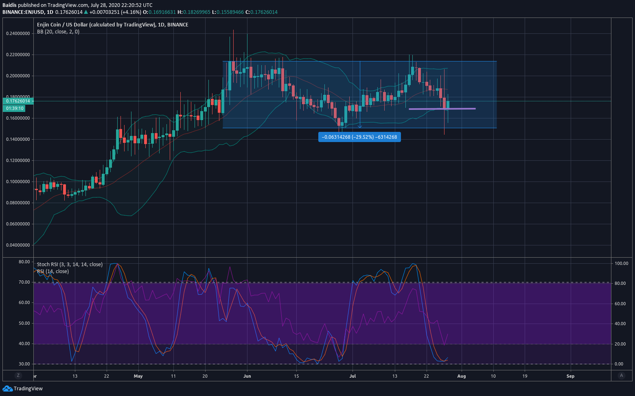The image size is (635, 396).
Task: Click the Z timezone icon at bottom left
Action: (18, 376)
